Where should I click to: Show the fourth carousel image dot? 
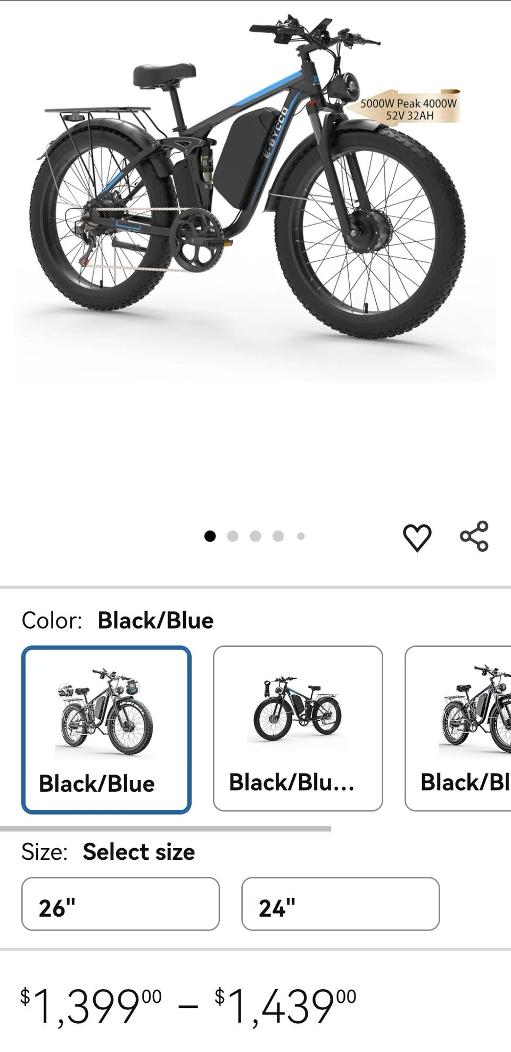click(278, 536)
